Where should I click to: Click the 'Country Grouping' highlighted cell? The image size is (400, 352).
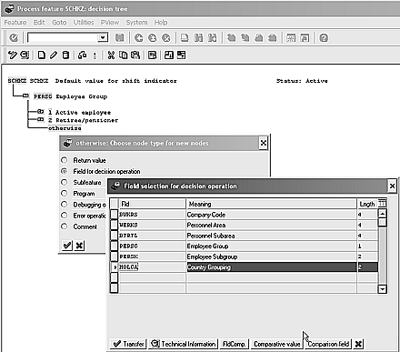pyautogui.click(x=272, y=267)
